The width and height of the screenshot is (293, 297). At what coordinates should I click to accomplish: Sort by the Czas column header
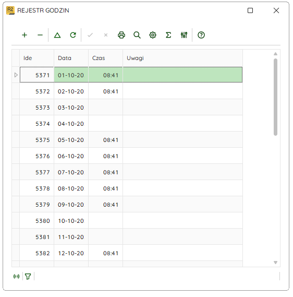tap(105, 58)
